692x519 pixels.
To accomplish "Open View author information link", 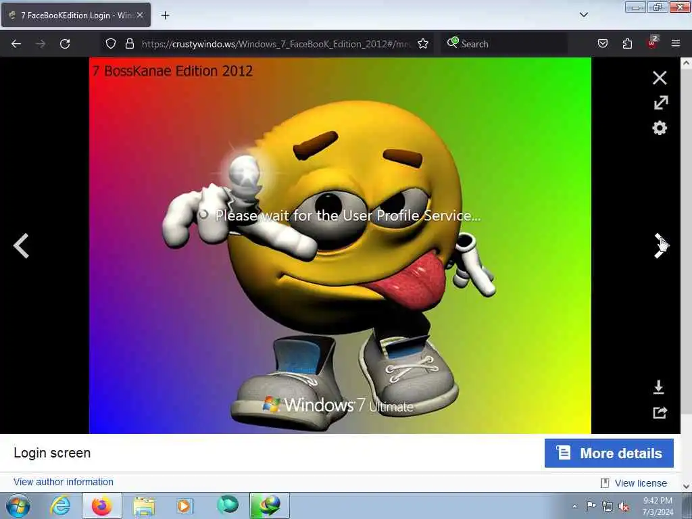I will click(x=63, y=482).
